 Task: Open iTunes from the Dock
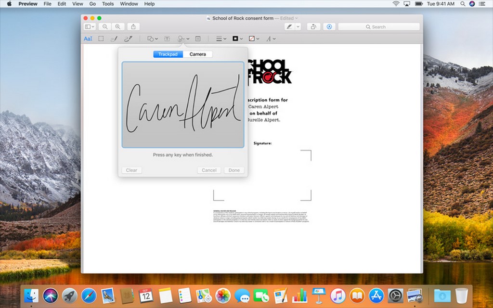338,296
